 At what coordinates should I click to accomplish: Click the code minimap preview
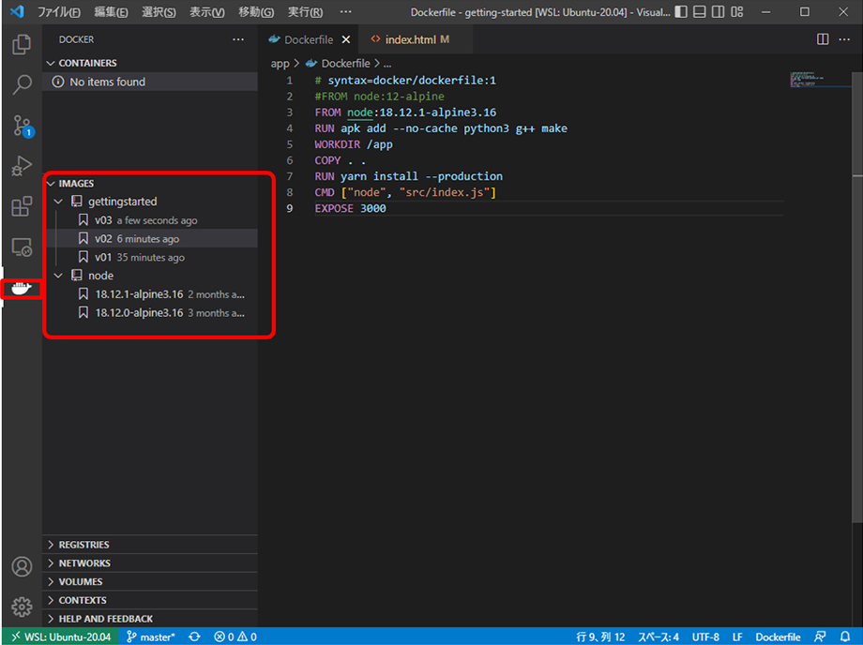[821, 81]
